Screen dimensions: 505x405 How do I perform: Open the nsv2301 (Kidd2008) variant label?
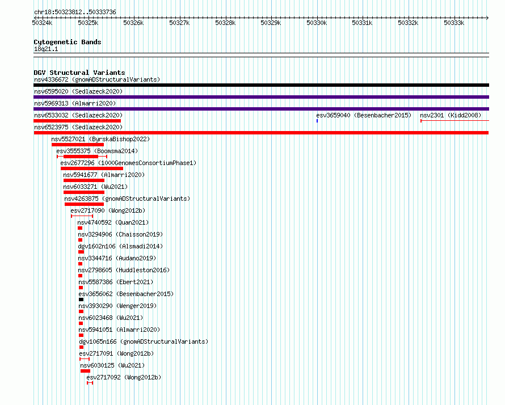click(451, 115)
